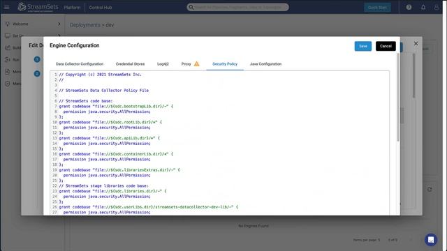
Task: Click the Run sidebar icon
Action: click(8, 59)
